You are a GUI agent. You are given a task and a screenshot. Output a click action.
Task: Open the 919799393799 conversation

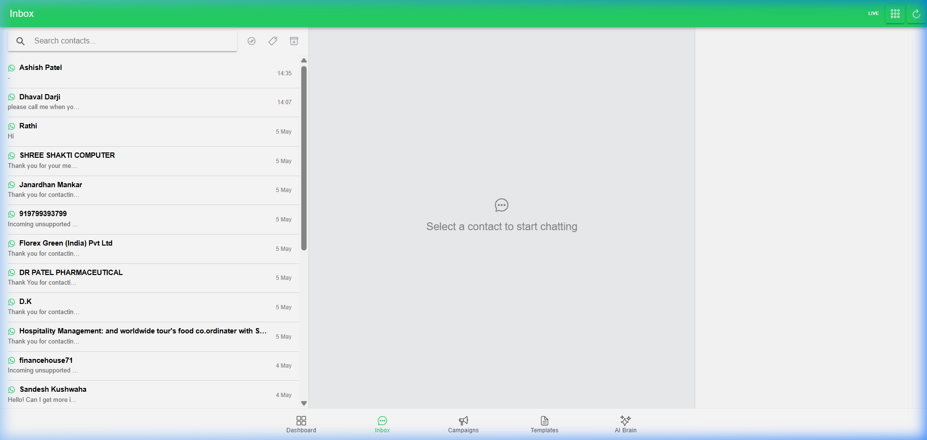pos(154,220)
